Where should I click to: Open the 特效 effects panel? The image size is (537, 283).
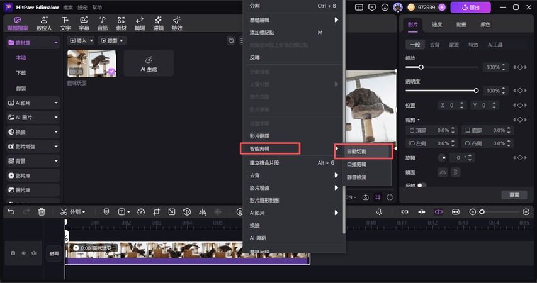coord(177,24)
